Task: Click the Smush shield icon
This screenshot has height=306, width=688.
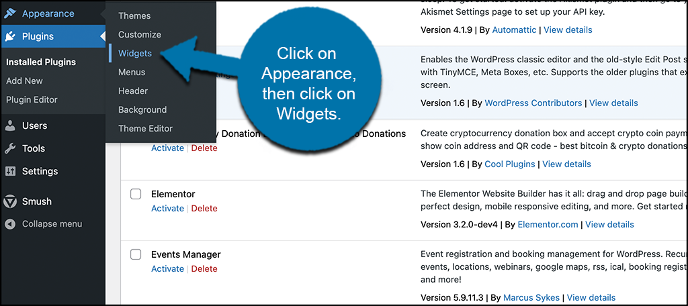Action: 10,202
